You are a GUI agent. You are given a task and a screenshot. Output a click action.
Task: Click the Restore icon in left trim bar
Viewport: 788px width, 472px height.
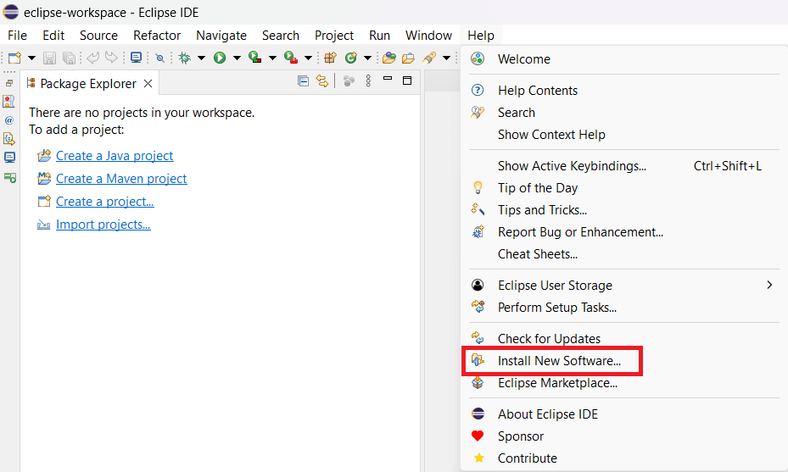(x=9, y=83)
